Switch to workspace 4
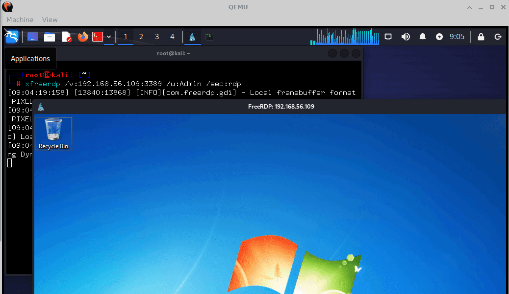The height and width of the screenshot is (294, 509). (172, 37)
